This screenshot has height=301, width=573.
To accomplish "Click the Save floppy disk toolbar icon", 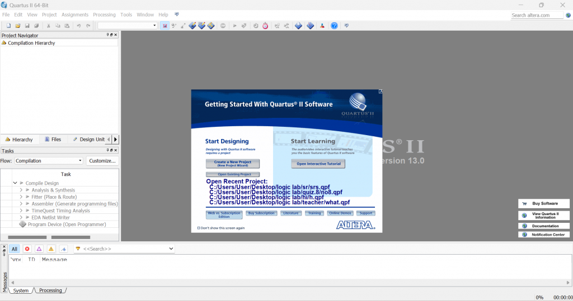I will click(27, 26).
